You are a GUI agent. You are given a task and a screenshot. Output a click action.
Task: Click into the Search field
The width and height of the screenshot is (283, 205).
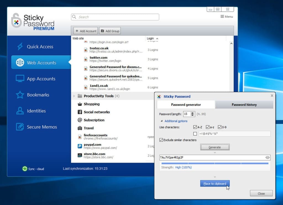tap(115, 17)
